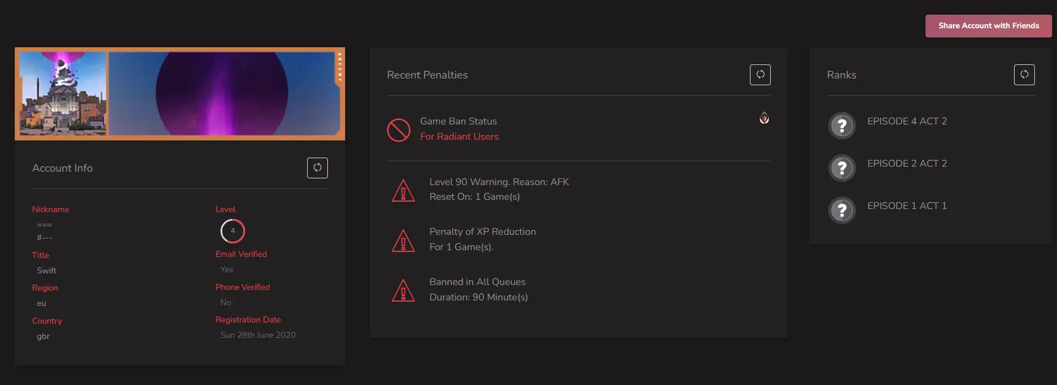Click the XP Reduction warning triangle icon
The width and height of the screenshot is (1057, 385).
point(403,240)
